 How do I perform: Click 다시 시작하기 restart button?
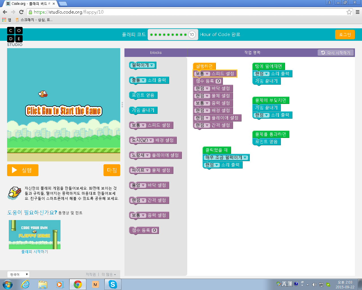[336, 53]
